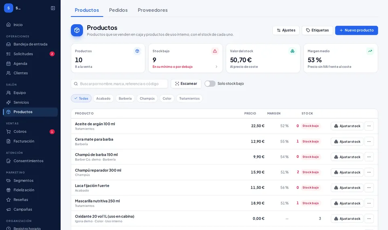
Task: Adjust stock for Champú de barba 150 ml
Action: tap(347, 157)
